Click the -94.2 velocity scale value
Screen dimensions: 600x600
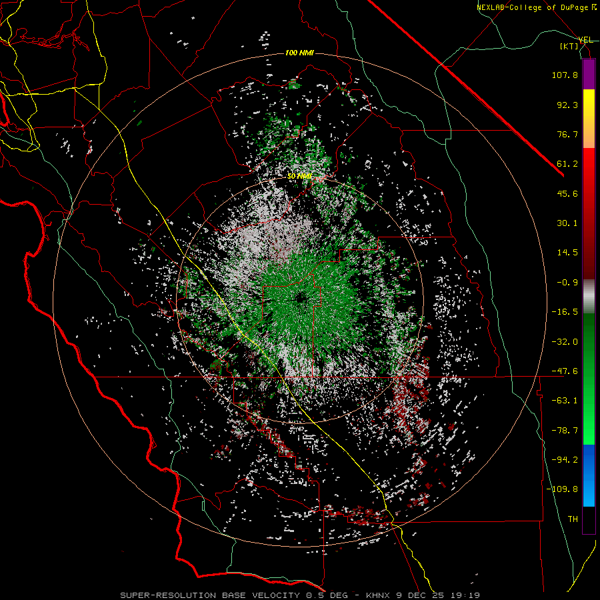[x=565, y=460]
